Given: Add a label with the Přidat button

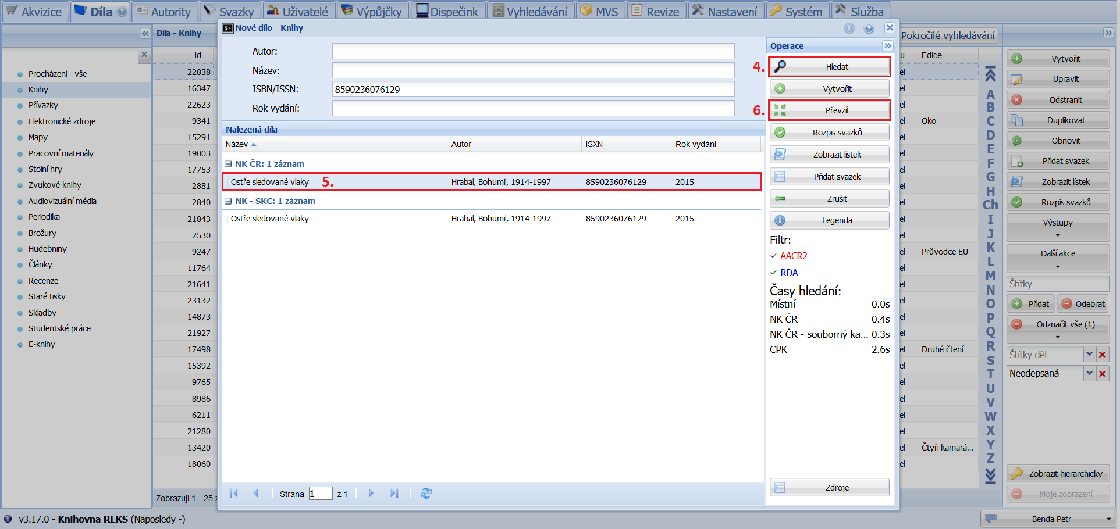Looking at the screenshot, I should click(1032, 304).
